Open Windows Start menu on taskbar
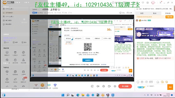Viewport: 175px width, 98px height. (x=63, y=95)
